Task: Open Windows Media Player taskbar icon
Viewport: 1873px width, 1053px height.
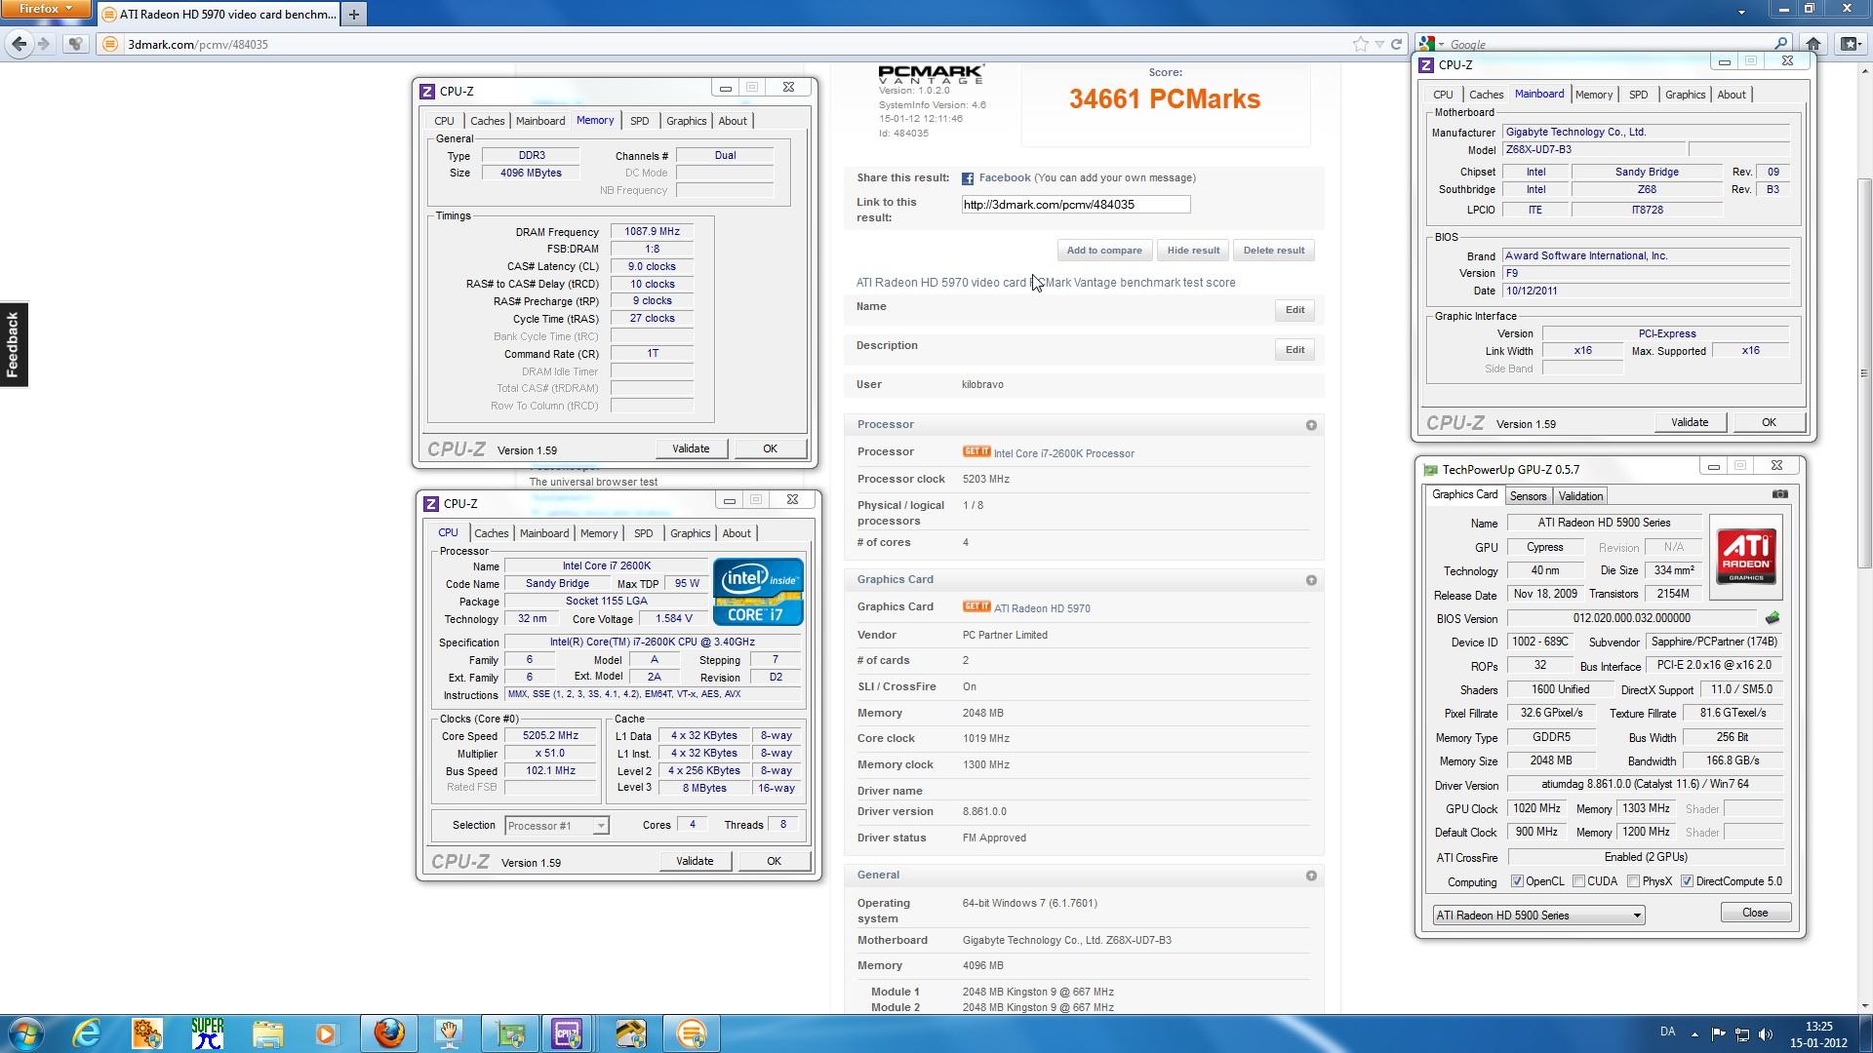Action: [x=327, y=1033]
